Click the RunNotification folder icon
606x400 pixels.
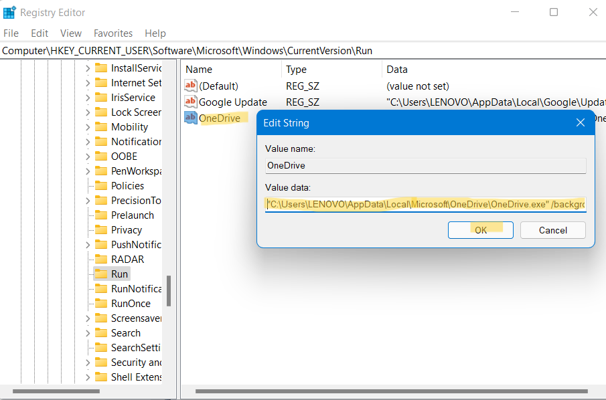(101, 288)
